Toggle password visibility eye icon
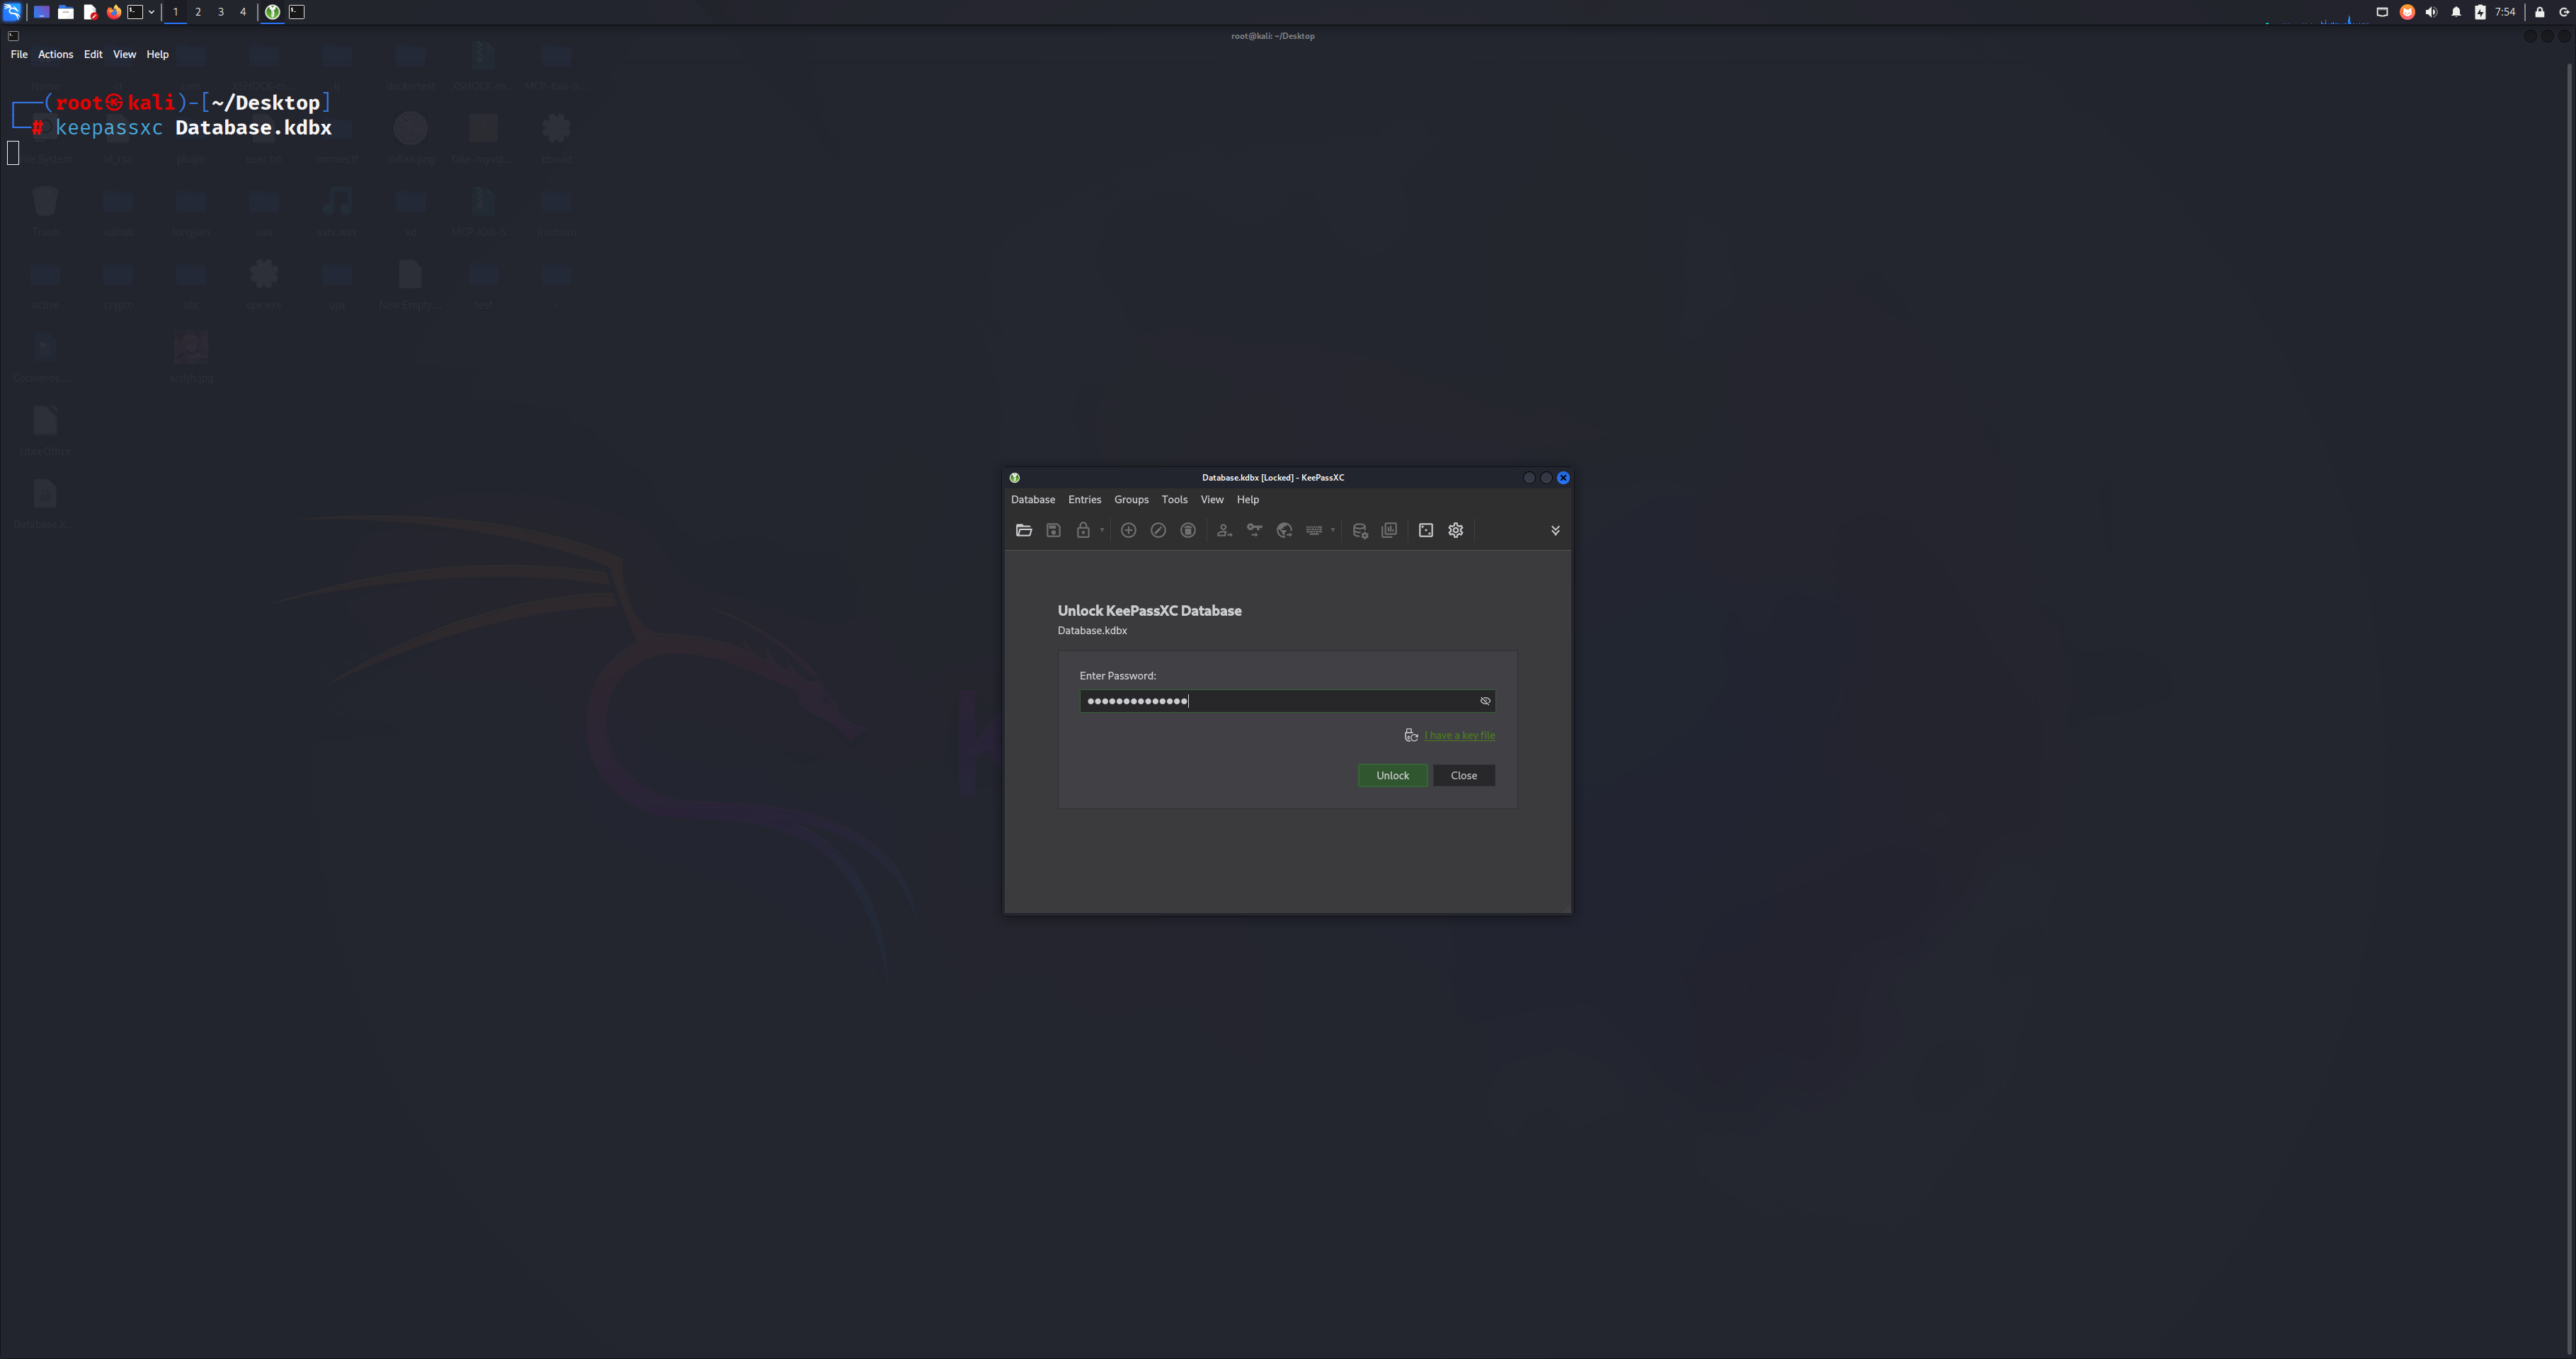 (x=1485, y=701)
